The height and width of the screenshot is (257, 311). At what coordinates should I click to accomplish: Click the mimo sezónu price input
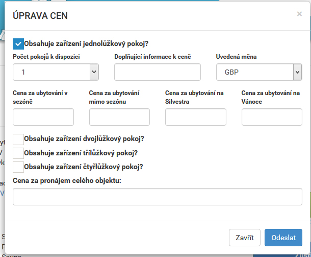click(119, 117)
